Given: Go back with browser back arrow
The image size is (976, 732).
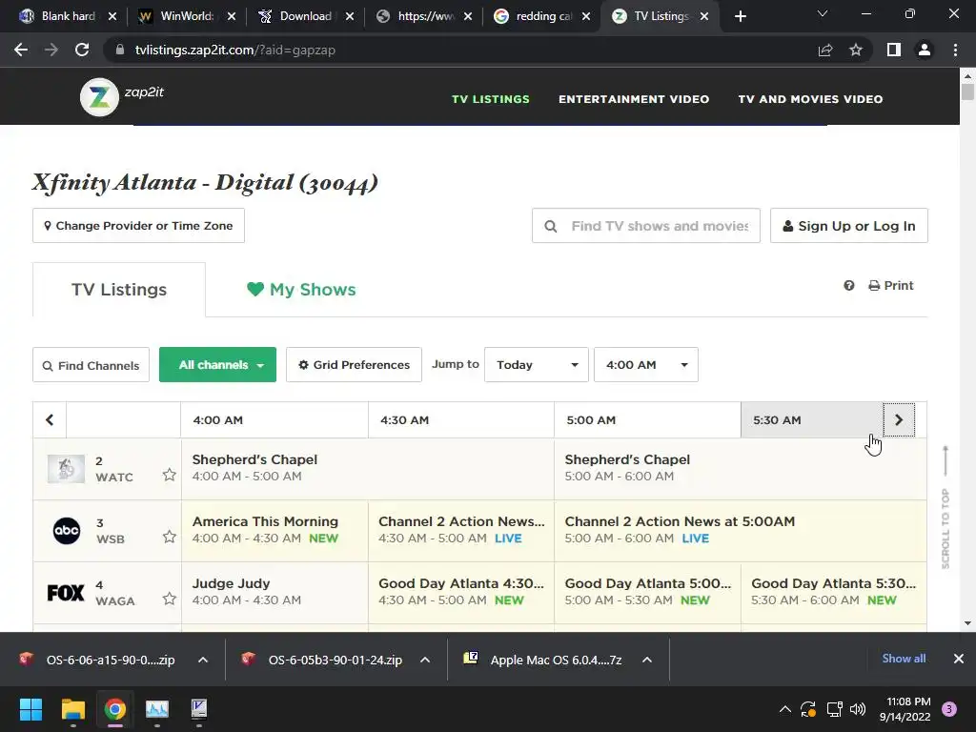Looking at the screenshot, I should click(21, 50).
